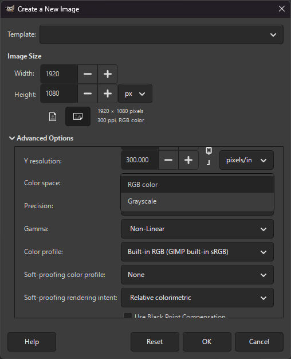Close the Create a New Image dialog
291x359 pixels.
tap(282, 9)
